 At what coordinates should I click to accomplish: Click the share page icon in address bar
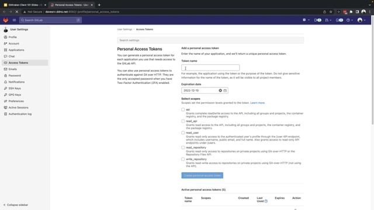point(324,12)
